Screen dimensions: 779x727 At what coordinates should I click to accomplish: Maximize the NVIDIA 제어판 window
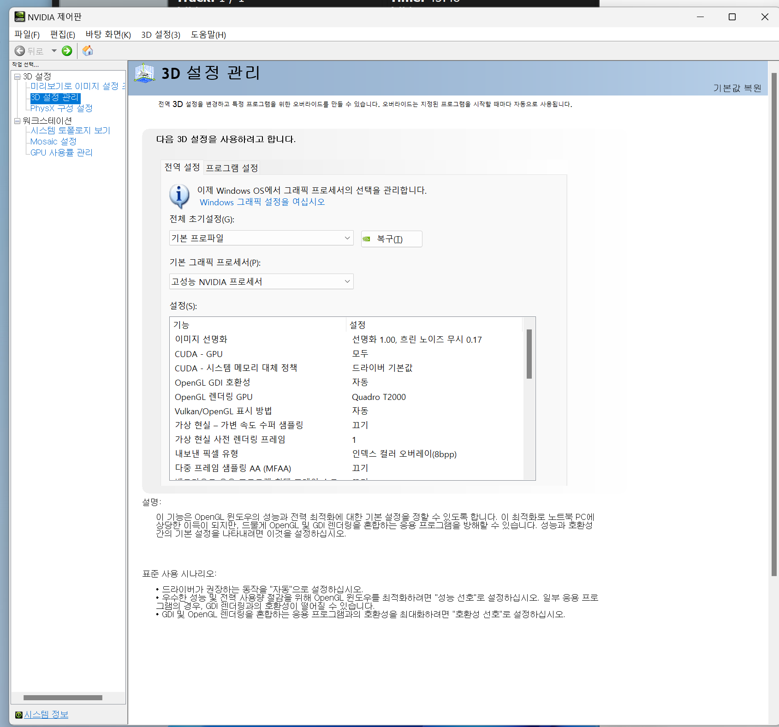(732, 17)
